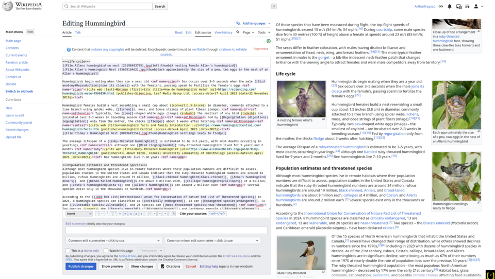The height and width of the screenshot is (279, 495).
Task: Click in the Edit summary field
Action: [167, 231]
